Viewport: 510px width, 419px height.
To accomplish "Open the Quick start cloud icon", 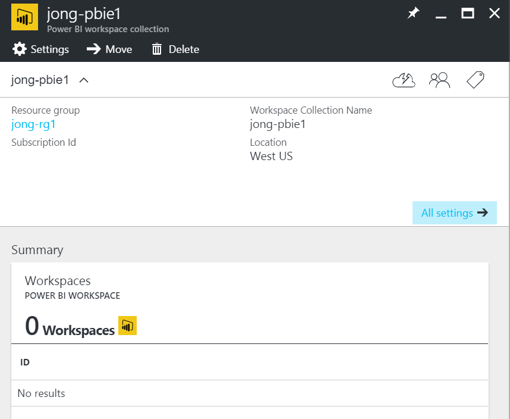I will pos(404,80).
